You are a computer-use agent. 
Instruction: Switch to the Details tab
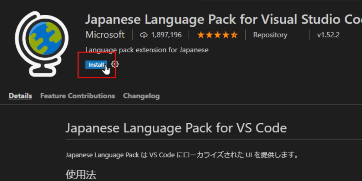[x=20, y=96]
